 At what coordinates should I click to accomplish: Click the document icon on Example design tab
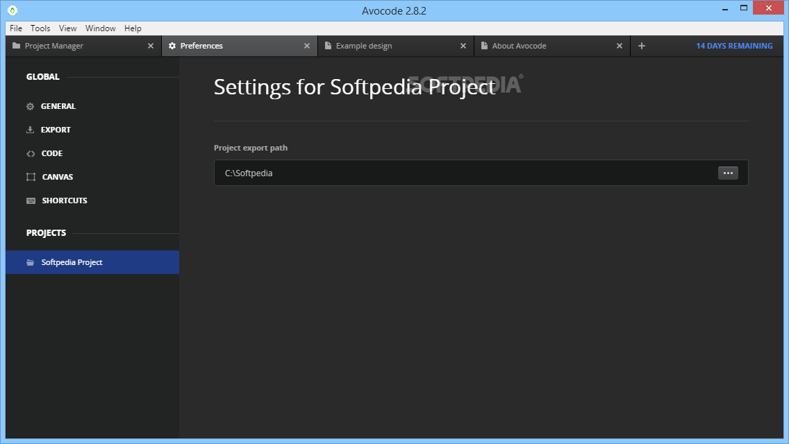[x=328, y=46]
